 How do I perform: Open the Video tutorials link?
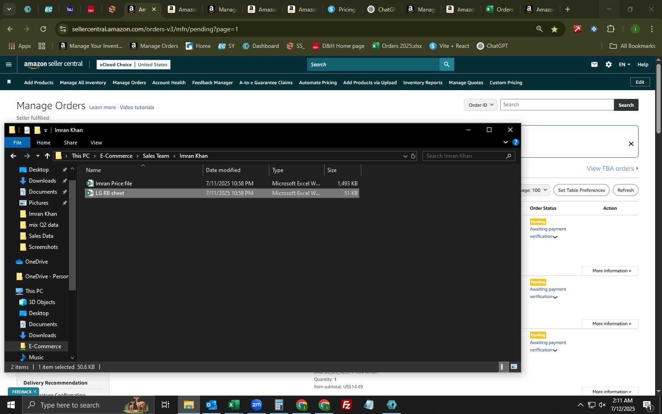click(x=137, y=108)
